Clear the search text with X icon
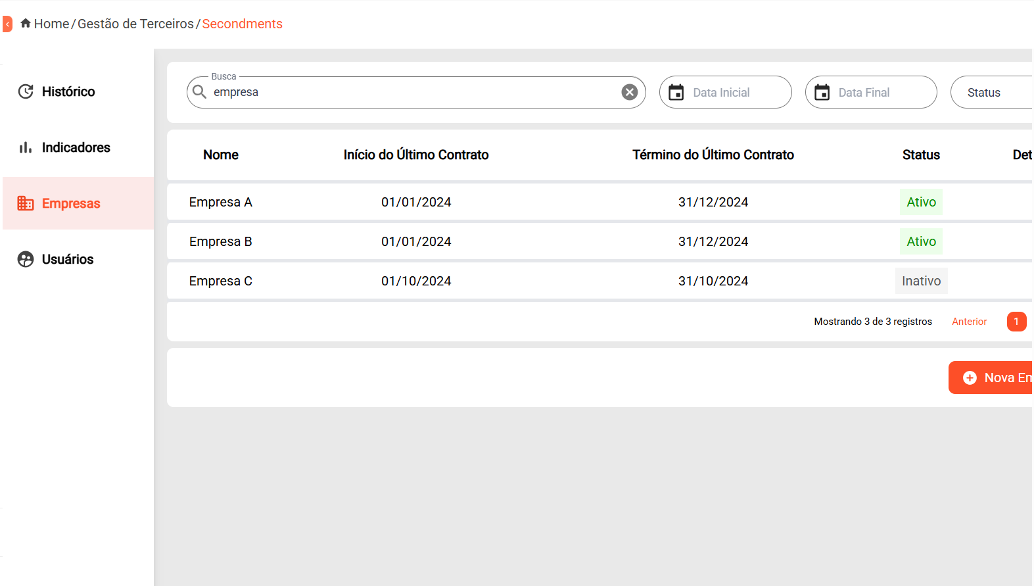 pyautogui.click(x=629, y=92)
